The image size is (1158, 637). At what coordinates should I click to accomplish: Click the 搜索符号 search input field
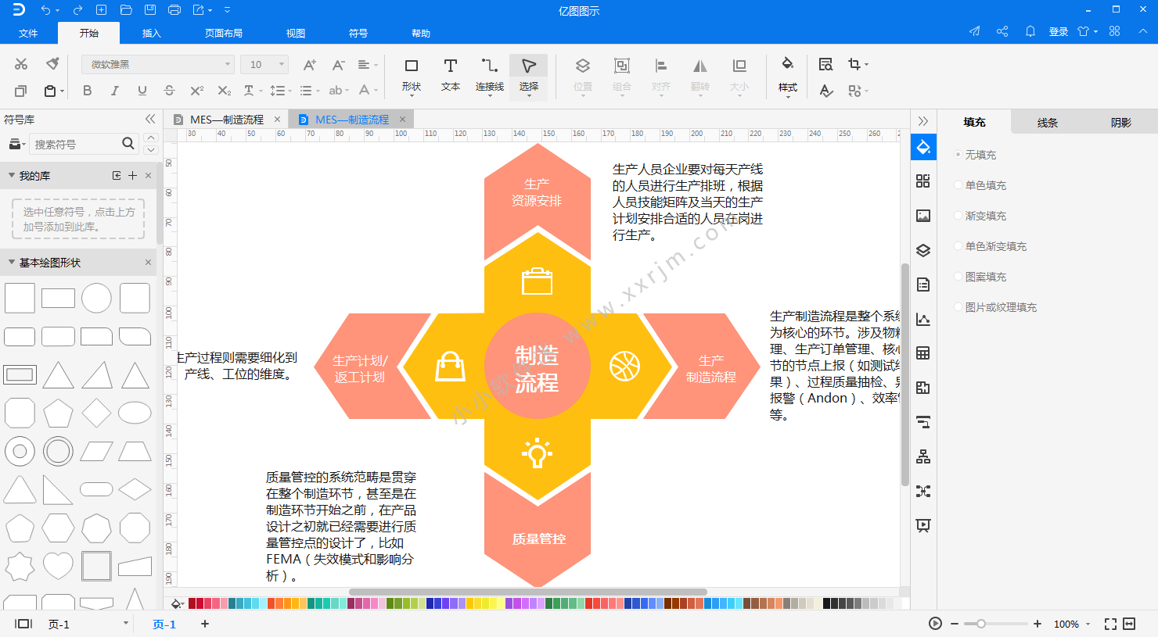pyautogui.click(x=76, y=144)
